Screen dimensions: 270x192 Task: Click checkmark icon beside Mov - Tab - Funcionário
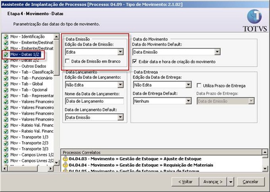(6, 78)
